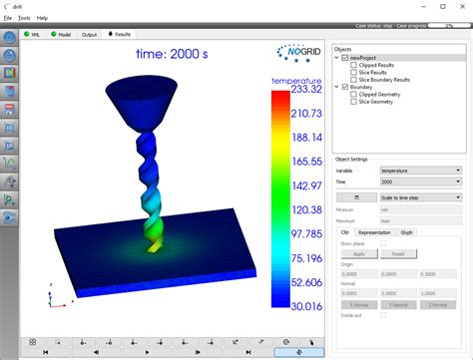Viewport: 473px width, 360px height.
Task: Tick the Show plane checkbox
Action: click(383, 243)
